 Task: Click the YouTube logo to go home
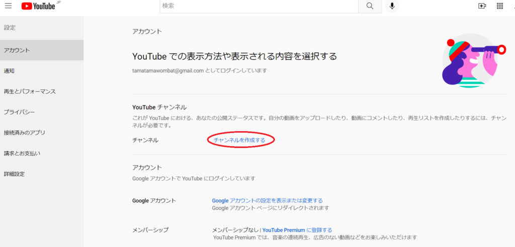pyautogui.click(x=38, y=6)
